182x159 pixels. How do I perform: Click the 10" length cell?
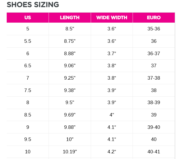tap(70, 139)
